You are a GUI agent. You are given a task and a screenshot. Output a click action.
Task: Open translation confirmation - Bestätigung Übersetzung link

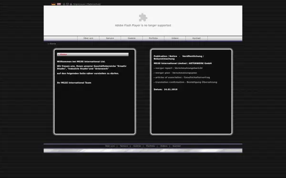click(x=186, y=82)
